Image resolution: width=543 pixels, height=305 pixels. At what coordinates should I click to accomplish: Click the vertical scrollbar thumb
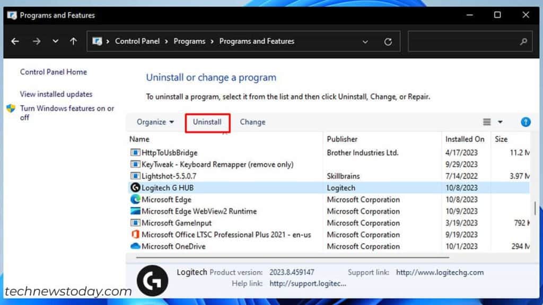tap(535, 208)
